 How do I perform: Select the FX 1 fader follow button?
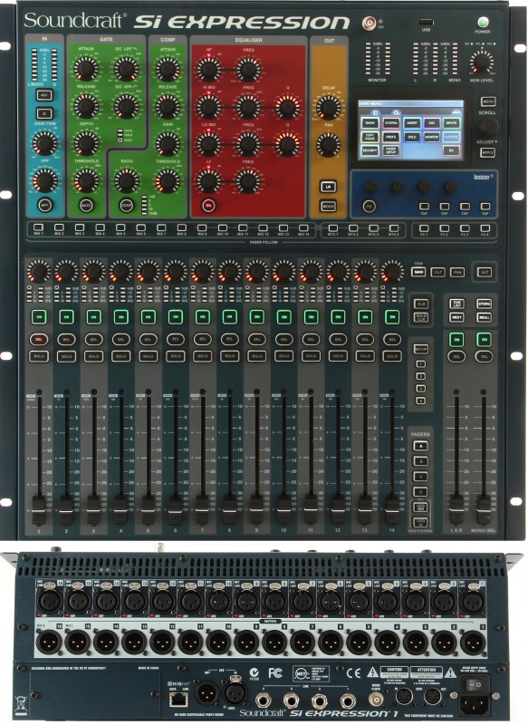click(x=424, y=228)
